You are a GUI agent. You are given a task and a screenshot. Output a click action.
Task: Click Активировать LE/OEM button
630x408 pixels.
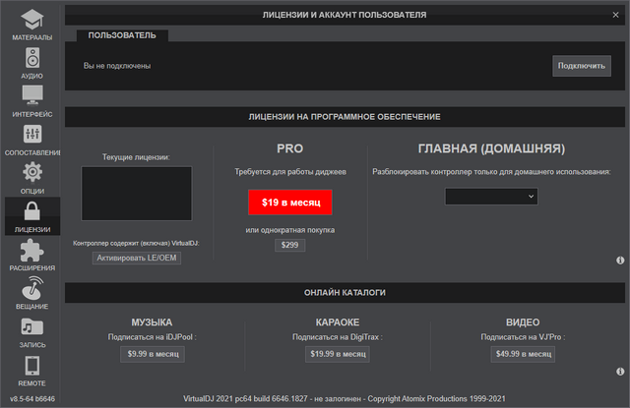pyautogui.click(x=137, y=258)
